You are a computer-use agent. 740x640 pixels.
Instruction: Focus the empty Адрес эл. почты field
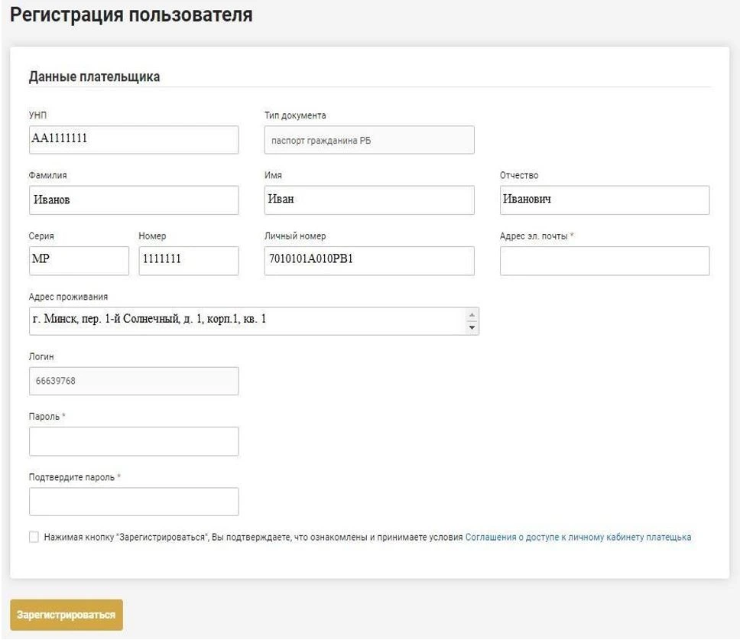(x=604, y=261)
